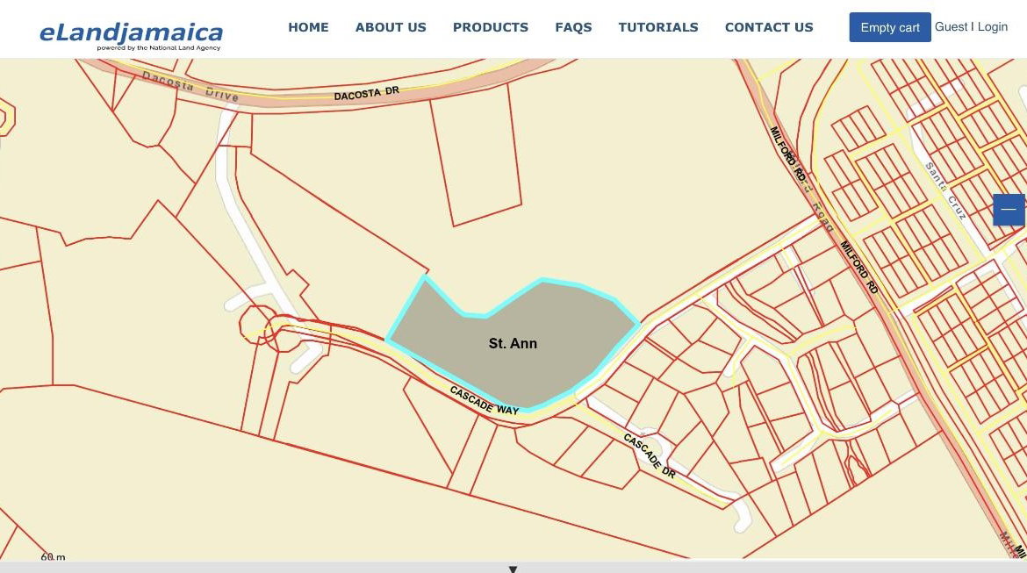Click the Empty cart button
The image size is (1027, 573).
point(889,27)
